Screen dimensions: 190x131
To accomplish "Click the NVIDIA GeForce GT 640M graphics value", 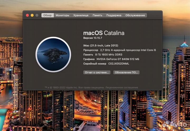I will point(118,59).
